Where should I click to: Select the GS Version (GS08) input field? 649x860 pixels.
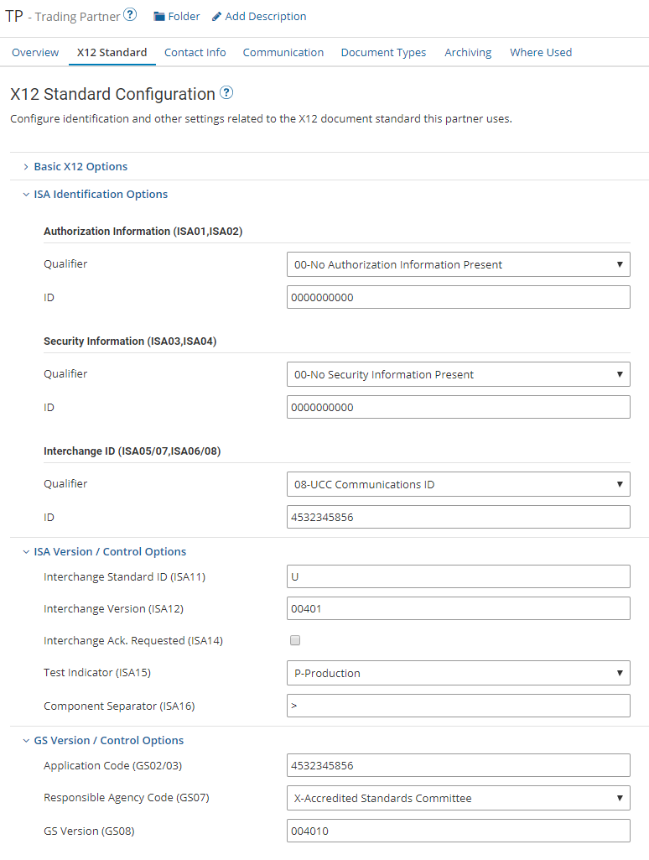coord(459,831)
